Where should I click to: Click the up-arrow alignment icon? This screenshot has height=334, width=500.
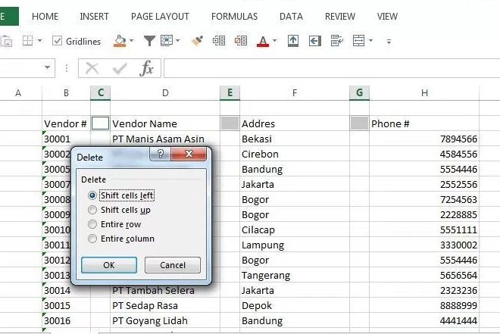pos(293,41)
